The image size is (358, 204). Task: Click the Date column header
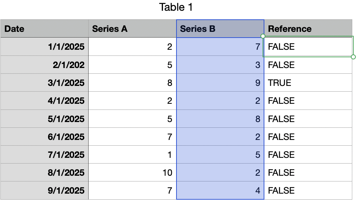(x=44, y=29)
